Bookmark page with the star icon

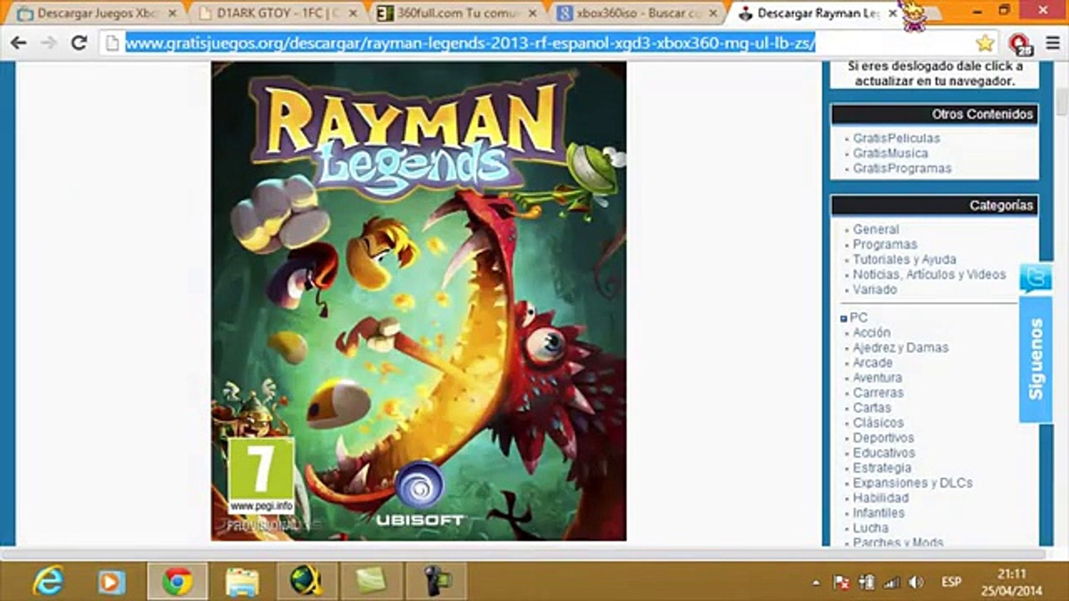pyautogui.click(x=984, y=43)
